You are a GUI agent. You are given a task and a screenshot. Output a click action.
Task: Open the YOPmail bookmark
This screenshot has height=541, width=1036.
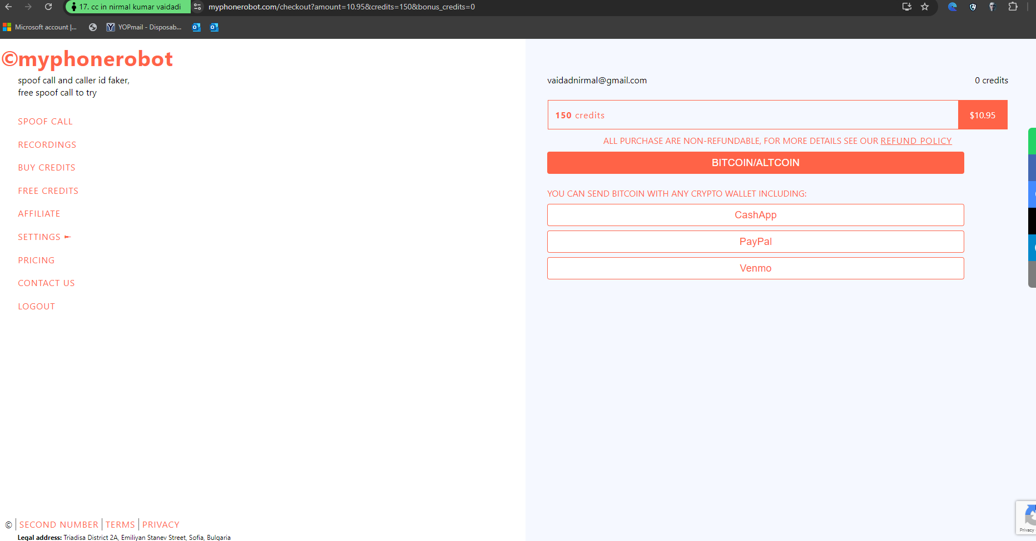tap(144, 27)
